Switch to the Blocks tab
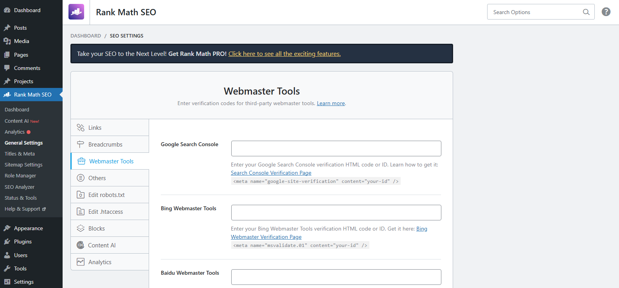The height and width of the screenshot is (288, 619). [110, 229]
